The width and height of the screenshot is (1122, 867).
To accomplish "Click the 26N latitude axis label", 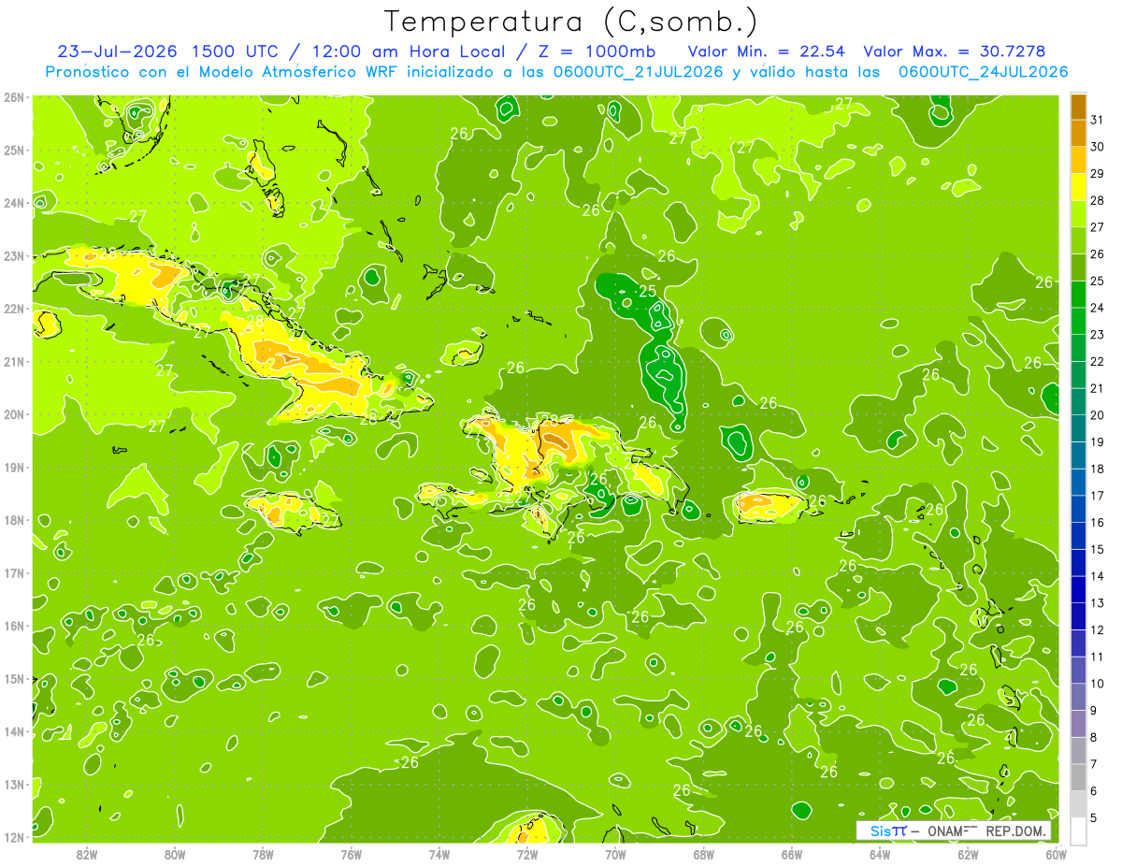I will pyautogui.click(x=13, y=96).
